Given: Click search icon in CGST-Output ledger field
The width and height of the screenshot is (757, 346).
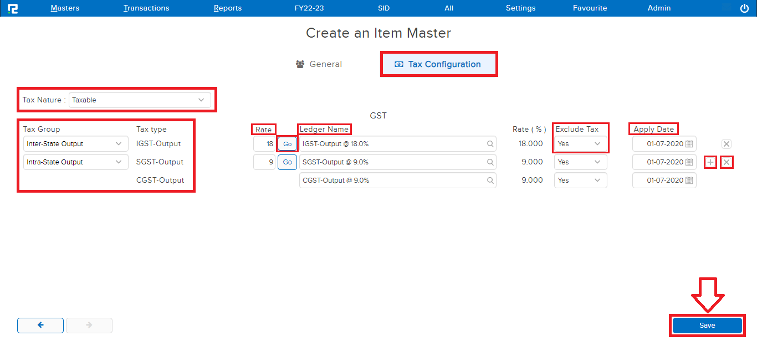Looking at the screenshot, I should tap(490, 180).
